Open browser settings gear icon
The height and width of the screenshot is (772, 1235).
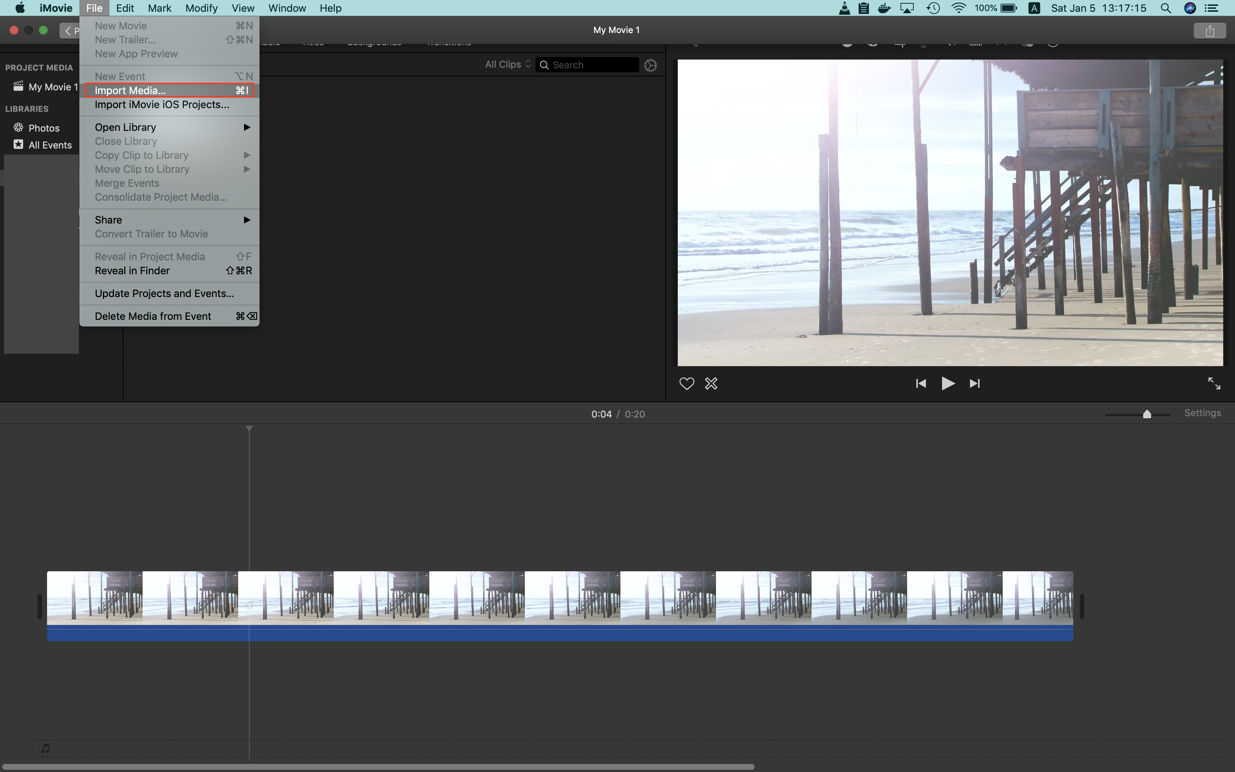(x=650, y=65)
